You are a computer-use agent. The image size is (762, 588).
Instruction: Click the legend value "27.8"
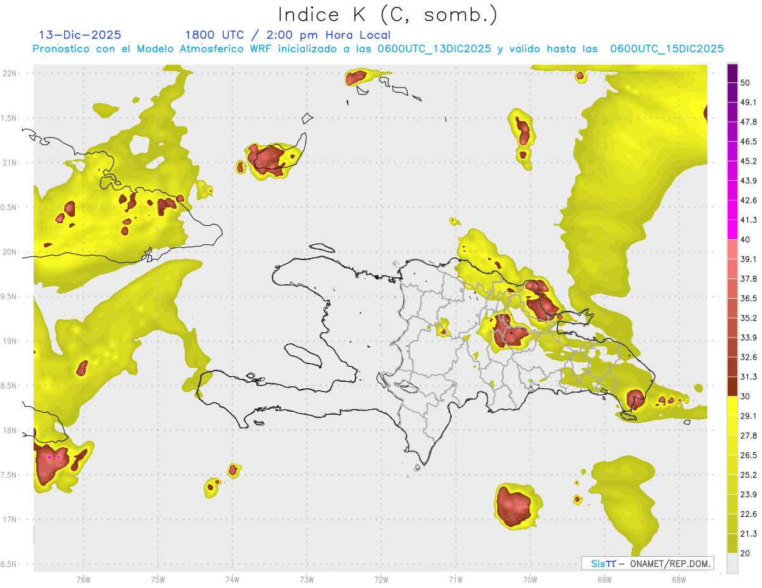click(x=749, y=436)
